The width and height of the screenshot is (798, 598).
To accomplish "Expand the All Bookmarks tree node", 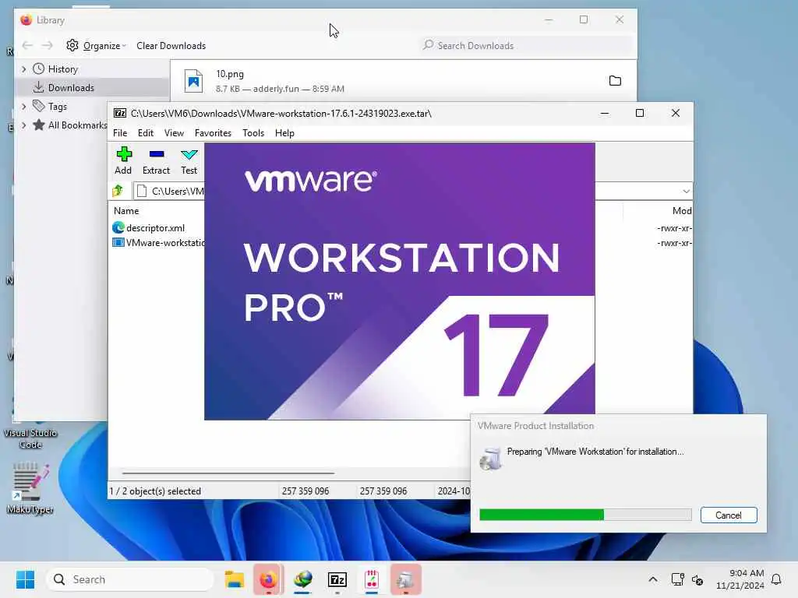I will [24, 125].
